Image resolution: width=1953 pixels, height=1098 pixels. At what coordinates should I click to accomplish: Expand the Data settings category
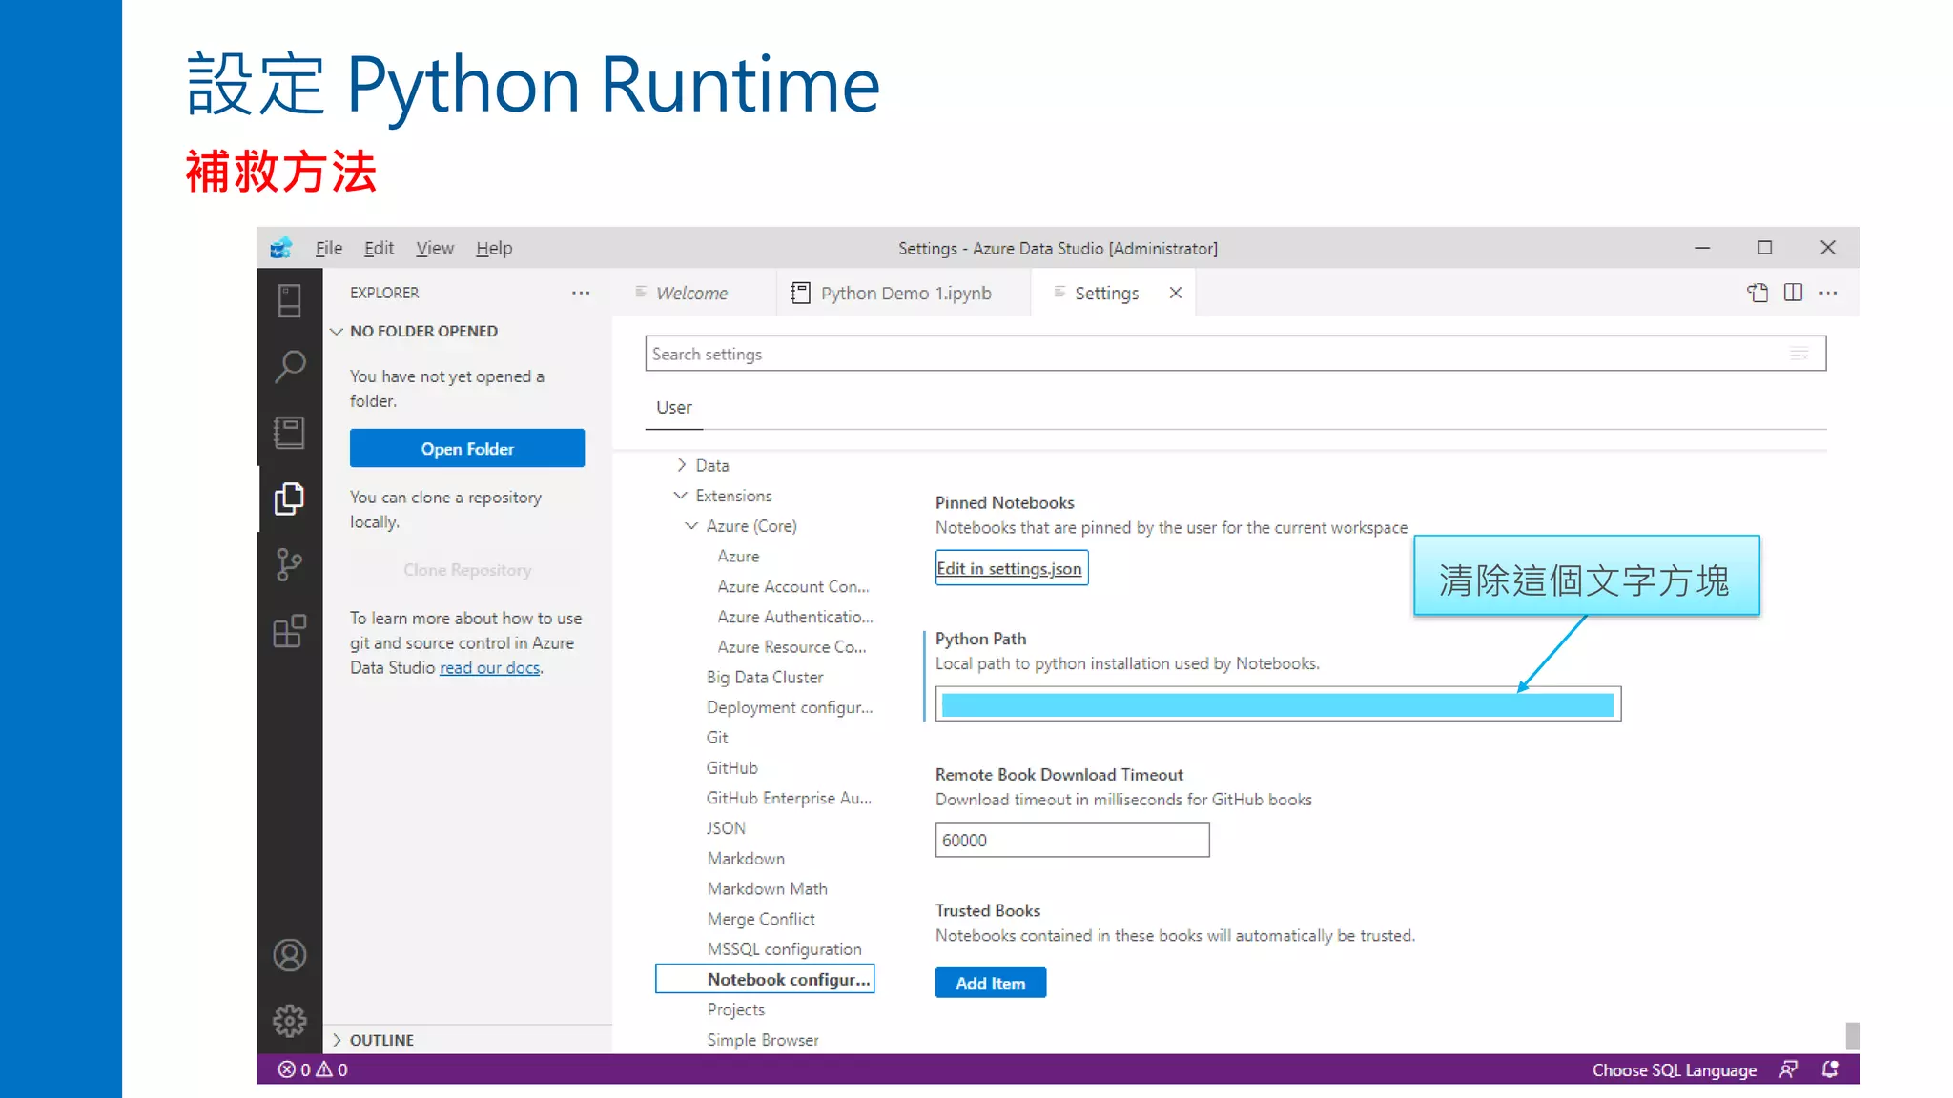click(681, 465)
